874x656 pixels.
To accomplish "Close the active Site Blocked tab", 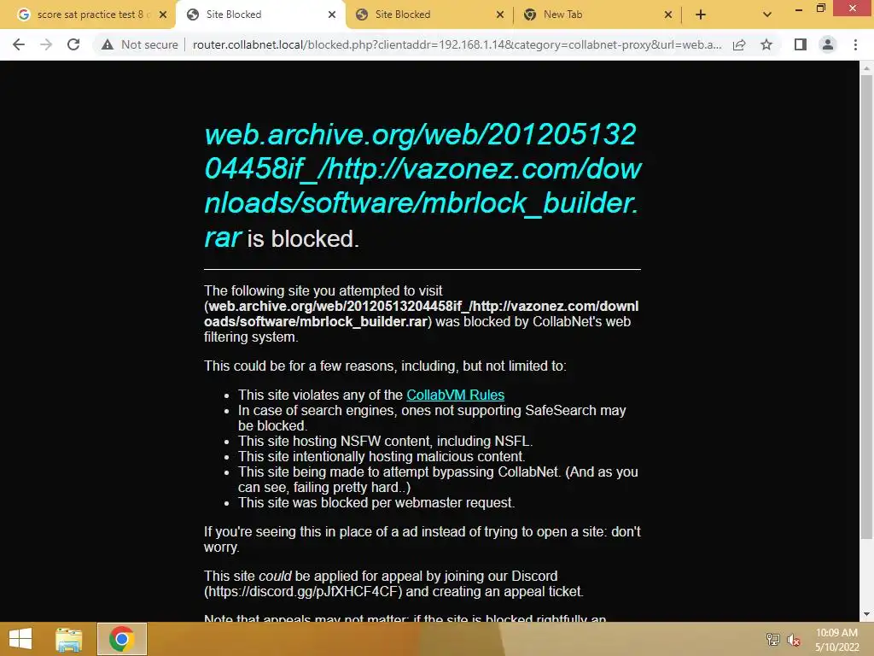I will coord(332,15).
